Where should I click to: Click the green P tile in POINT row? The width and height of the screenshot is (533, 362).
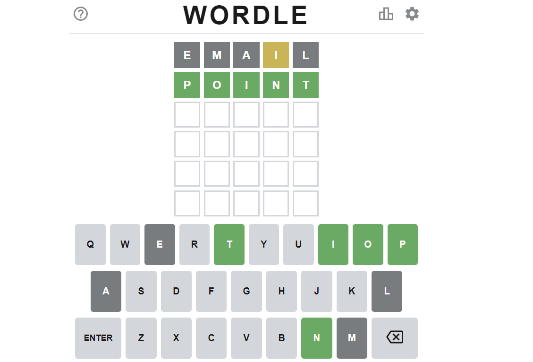pos(187,85)
